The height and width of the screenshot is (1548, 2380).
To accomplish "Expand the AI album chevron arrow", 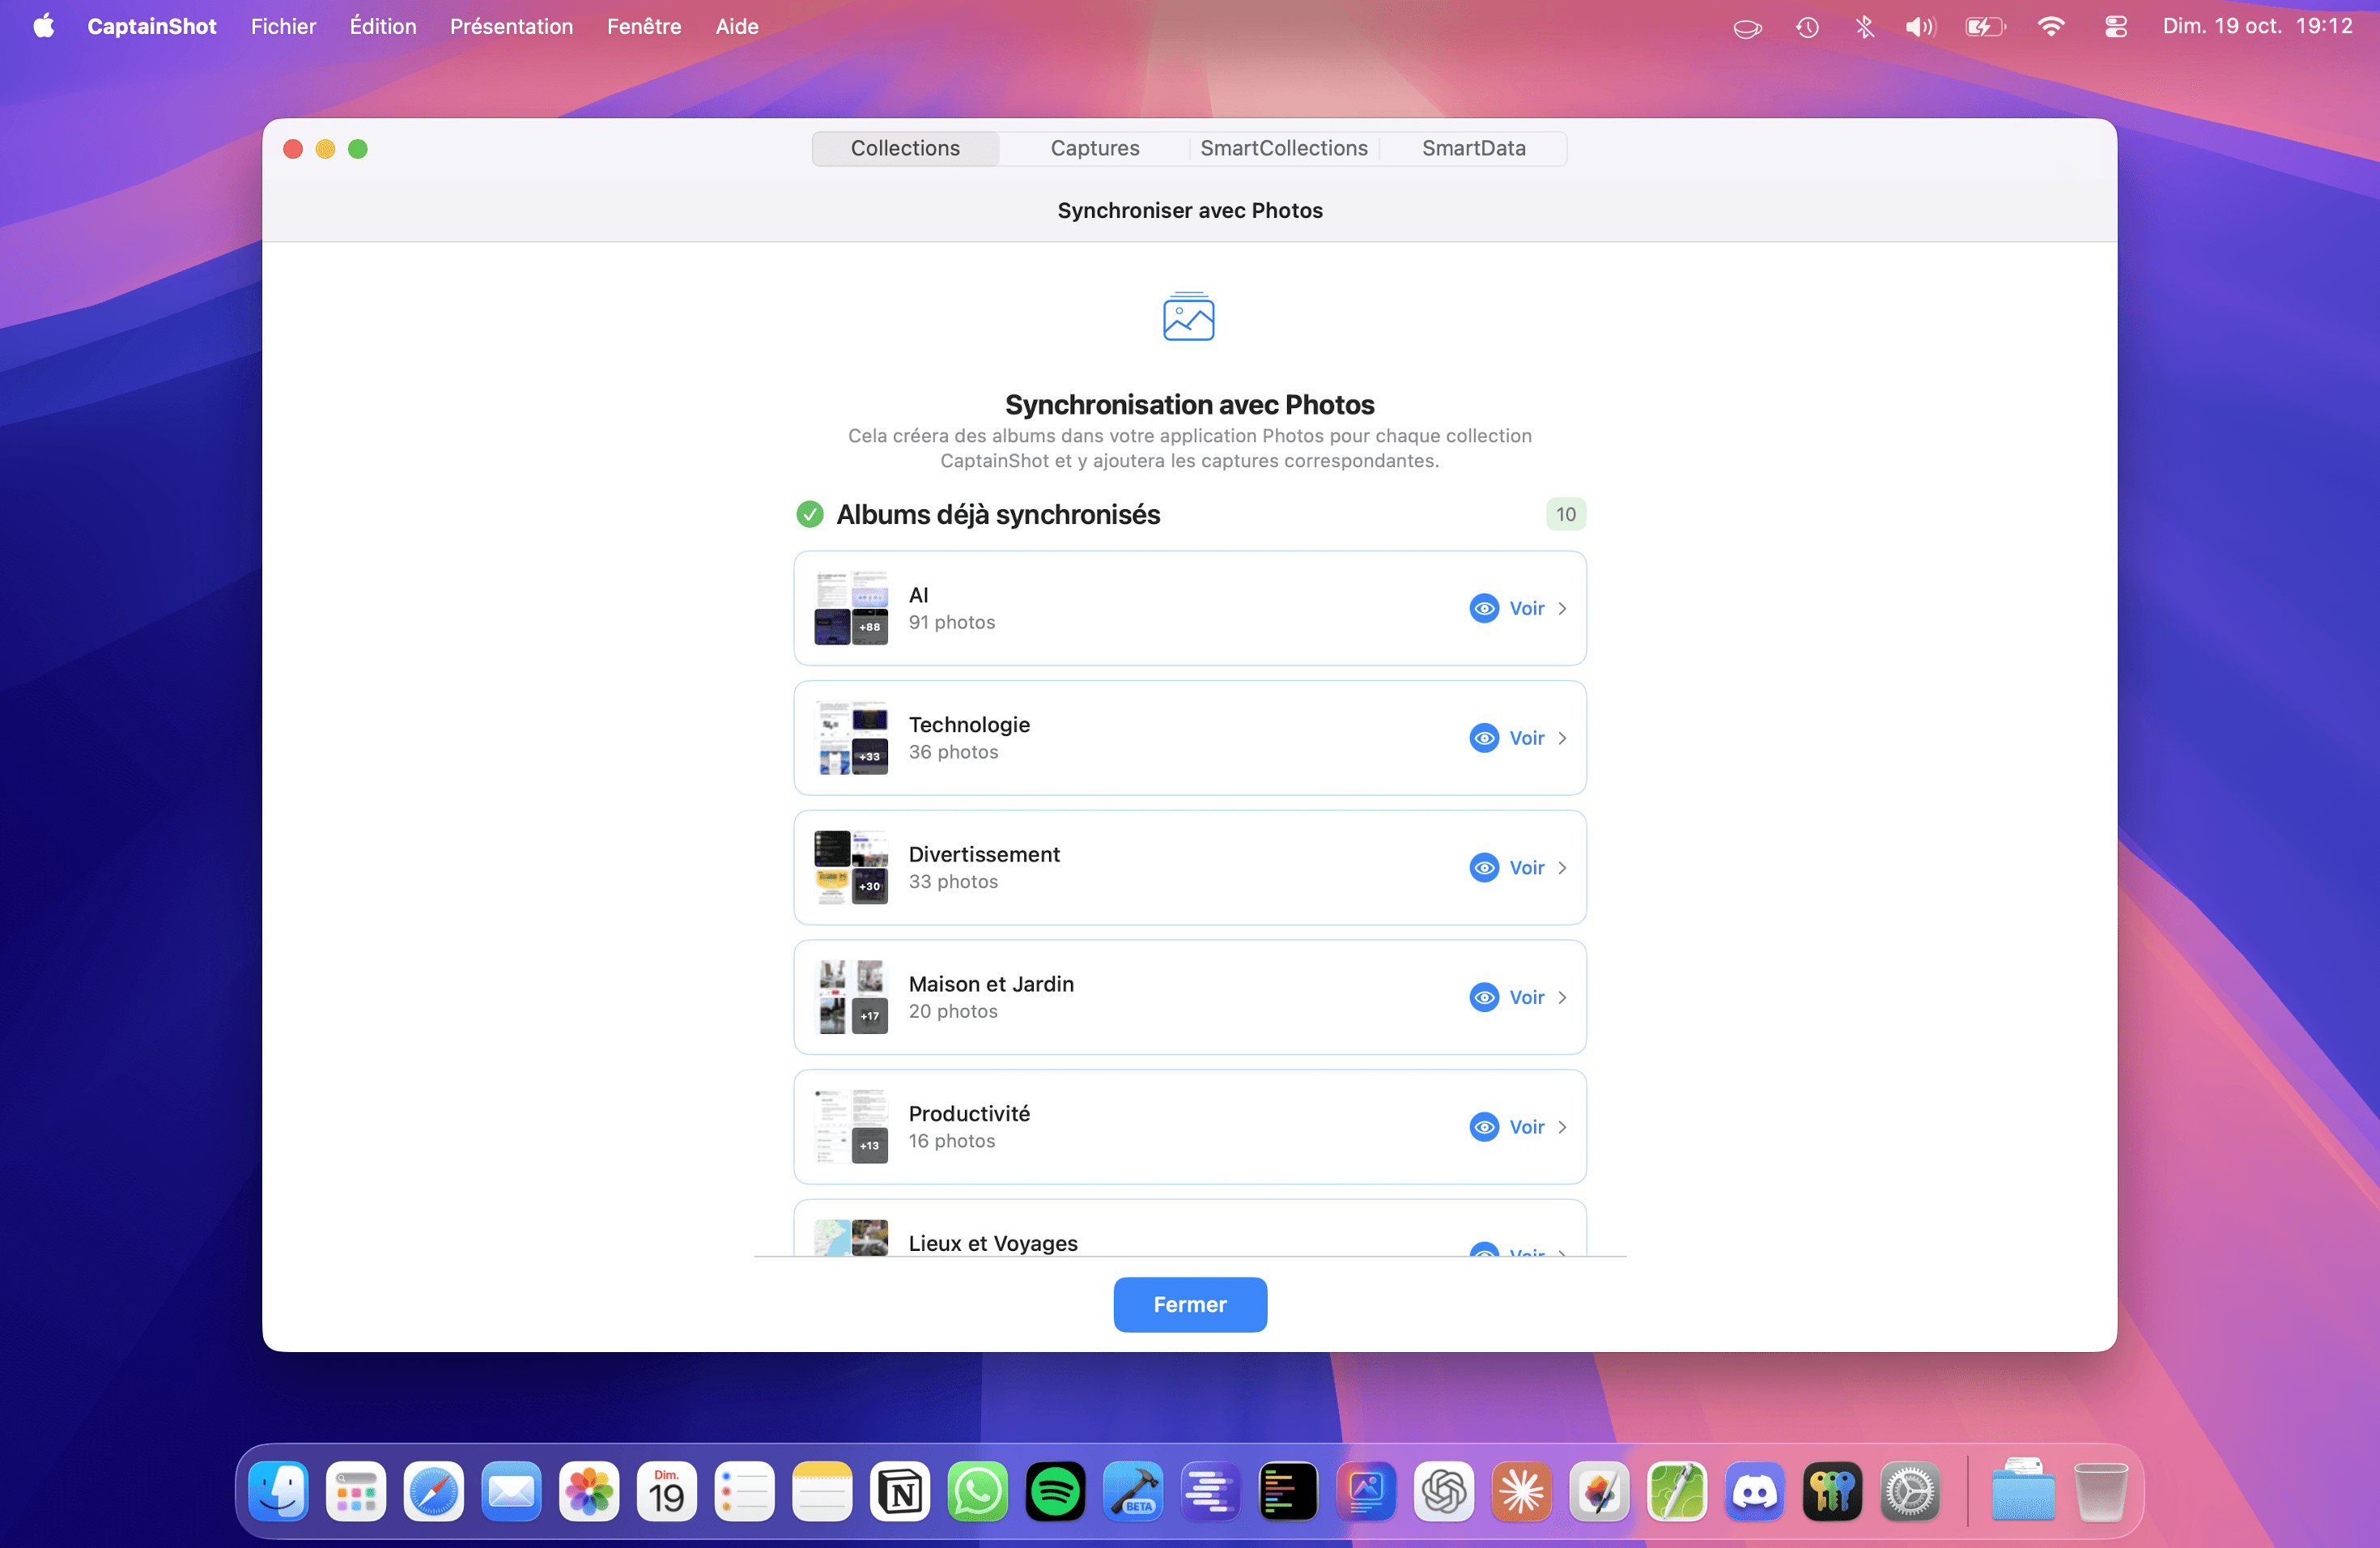I will pyautogui.click(x=1562, y=608).
